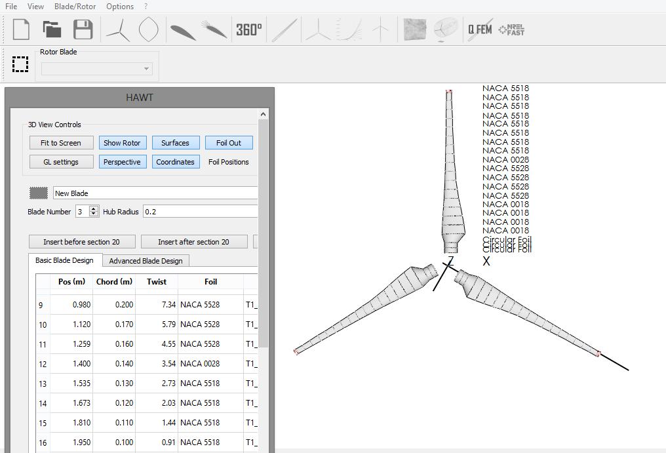Toggle Foil Positions labels
This screenshot has width=666, height=453.
(x=229, y=162)
